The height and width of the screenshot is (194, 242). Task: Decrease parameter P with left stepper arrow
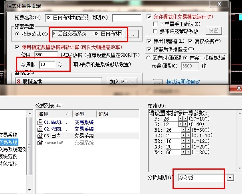(181, 119)
